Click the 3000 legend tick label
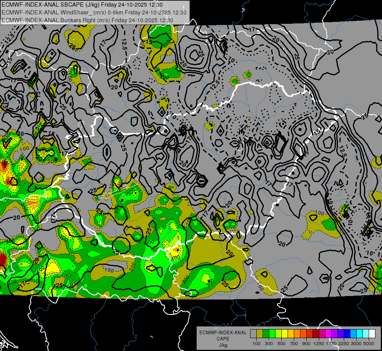This screenshot has width=382, height=351. click(356, 344)
